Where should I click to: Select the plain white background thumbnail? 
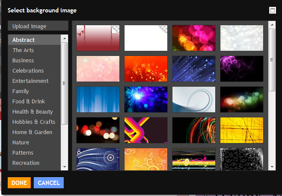[x=146, y=38]
